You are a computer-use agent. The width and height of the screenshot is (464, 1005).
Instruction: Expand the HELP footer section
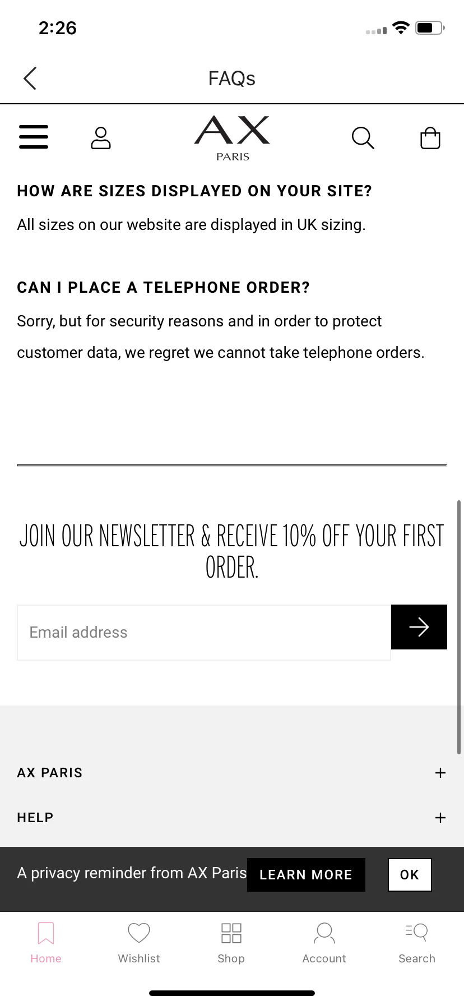(x=440, y=818)
